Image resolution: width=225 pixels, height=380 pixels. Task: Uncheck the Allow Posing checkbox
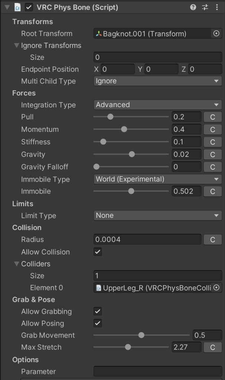(98, 324)
